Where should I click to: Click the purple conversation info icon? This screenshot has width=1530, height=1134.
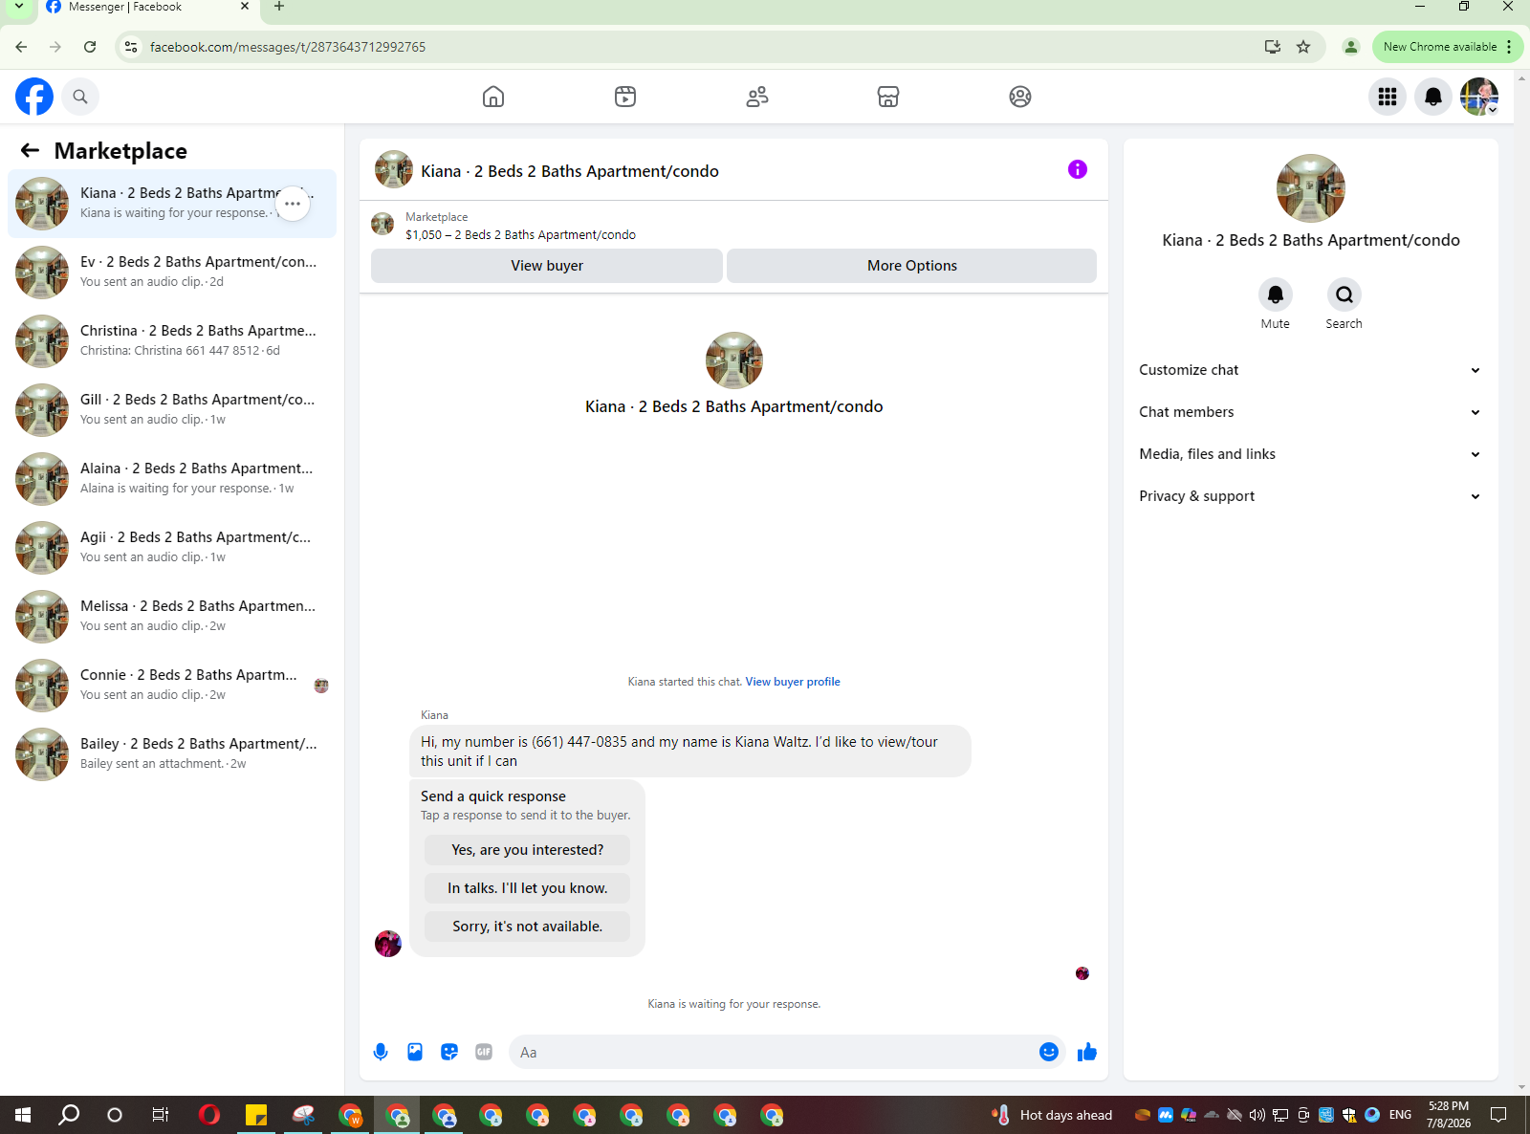(x=1078, y=169)
